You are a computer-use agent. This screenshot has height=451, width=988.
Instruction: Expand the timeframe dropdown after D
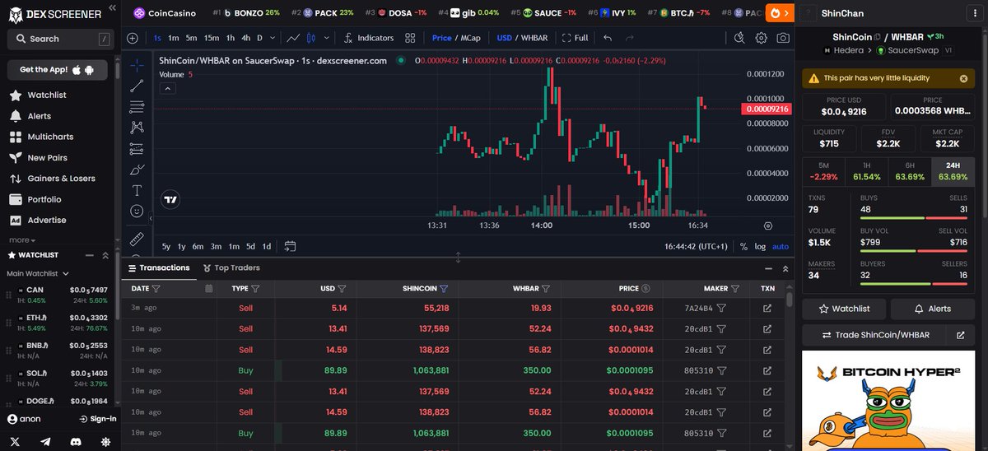[273, 38]
